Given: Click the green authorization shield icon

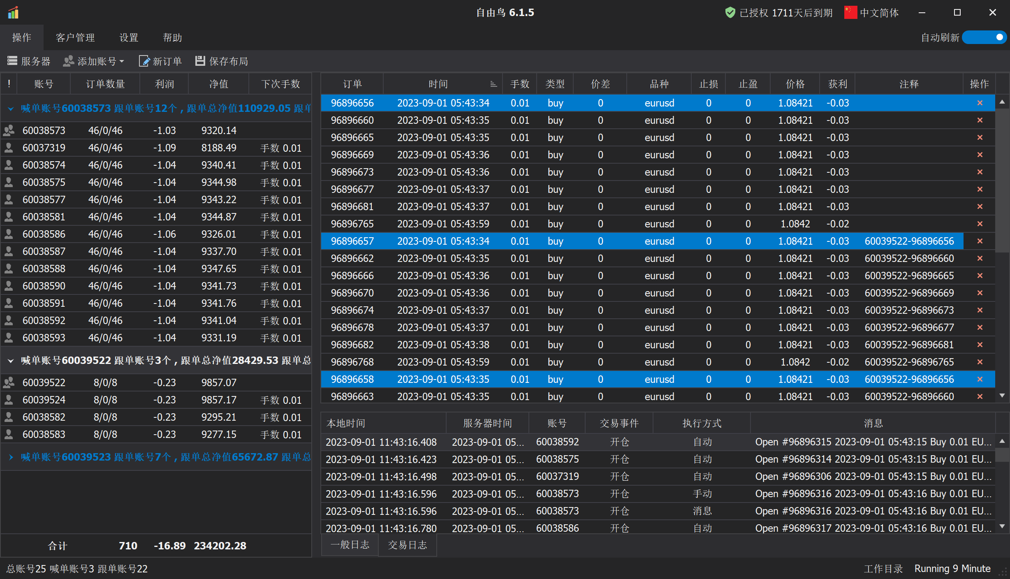Looking at the screenshot, I should coord(730,12).
